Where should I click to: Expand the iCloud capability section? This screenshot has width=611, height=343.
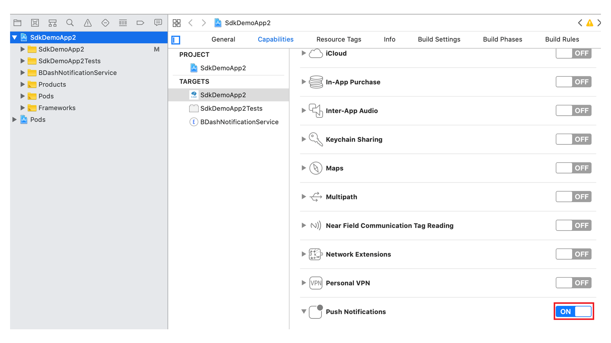click(x=303, y=53)
